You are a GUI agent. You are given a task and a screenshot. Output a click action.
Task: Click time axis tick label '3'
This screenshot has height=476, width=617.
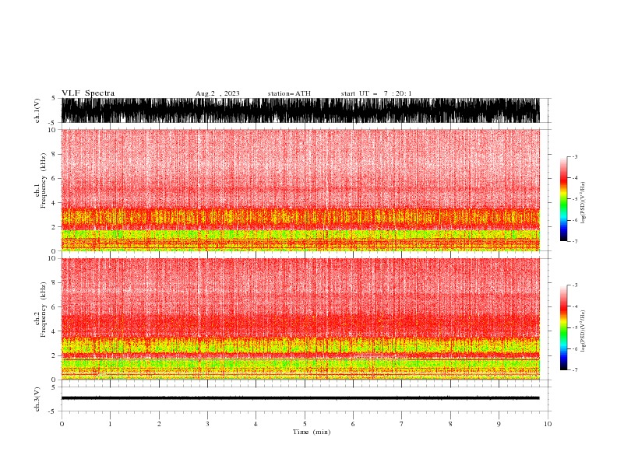click(207, 424)
